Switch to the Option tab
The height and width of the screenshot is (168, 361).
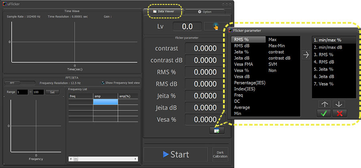tap(205, 12)
